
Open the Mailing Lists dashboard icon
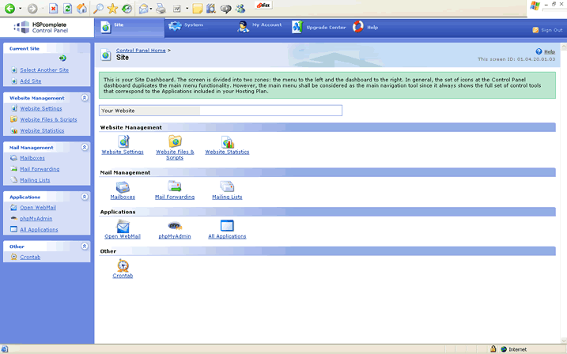point(227,186)
